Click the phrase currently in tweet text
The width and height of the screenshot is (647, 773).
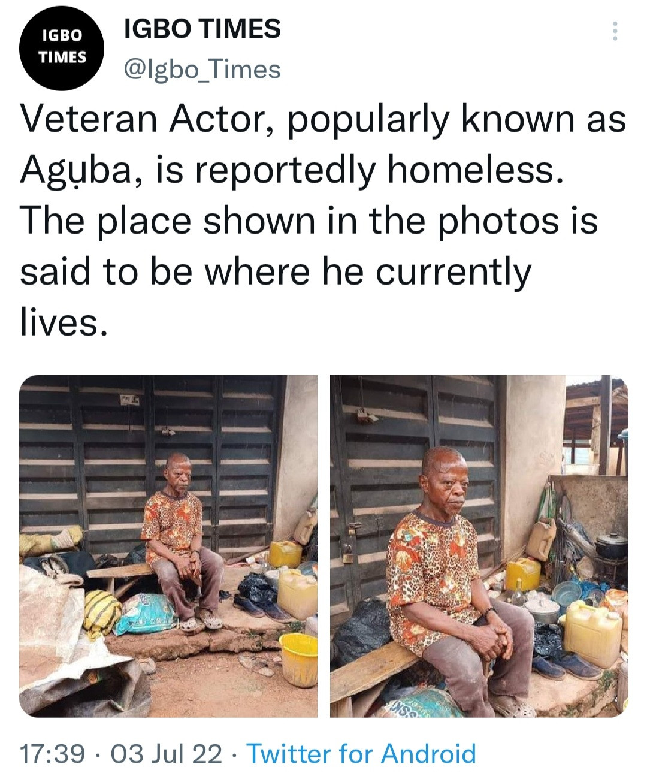point(453,272)
